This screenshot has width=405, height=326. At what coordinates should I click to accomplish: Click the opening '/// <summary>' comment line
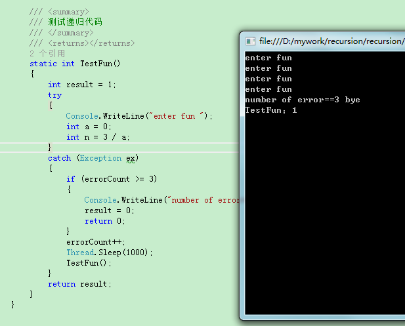coord(59,12)
